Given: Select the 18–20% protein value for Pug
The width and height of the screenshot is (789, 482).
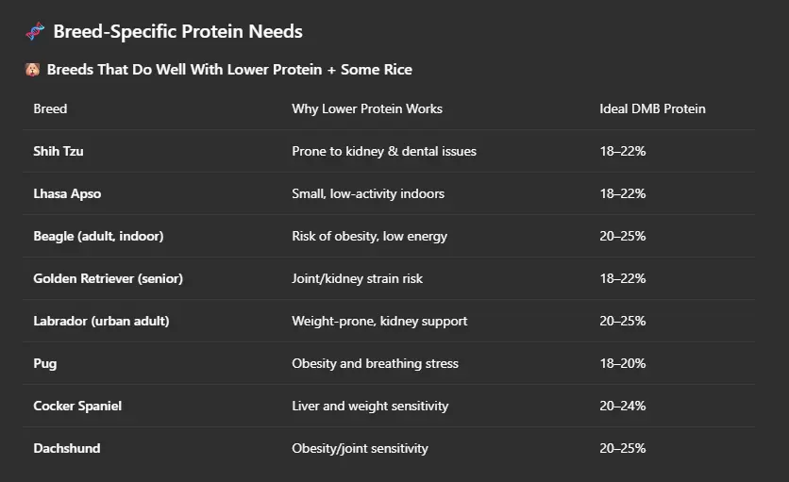Looking at the screenshot, I should pos(623,363).
